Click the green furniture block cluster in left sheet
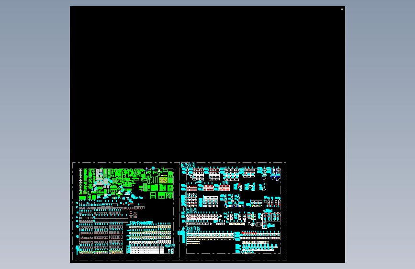415x269 pixels. pos(126,183)
